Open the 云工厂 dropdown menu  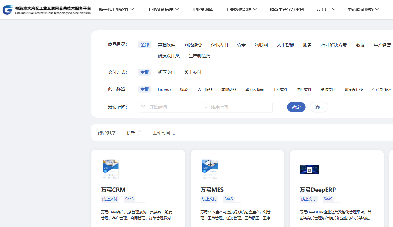[x=326, y=9]
